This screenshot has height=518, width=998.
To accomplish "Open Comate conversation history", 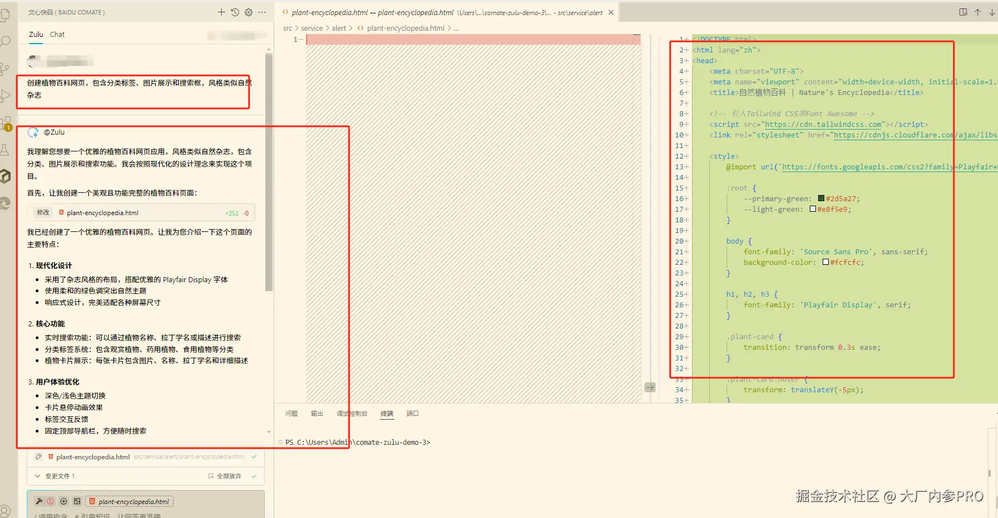I will pyautogui.click(x=235, y=12).
